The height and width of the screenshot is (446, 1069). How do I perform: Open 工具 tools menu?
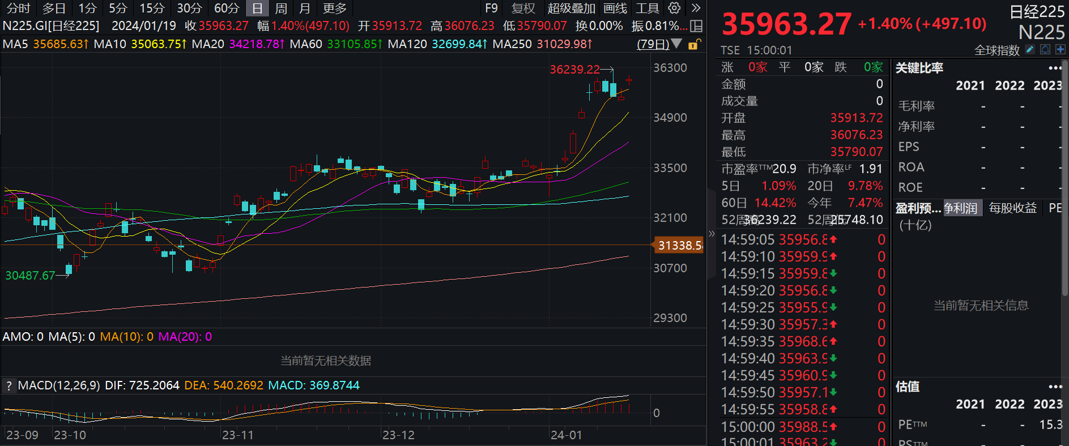tap(647, 8)
